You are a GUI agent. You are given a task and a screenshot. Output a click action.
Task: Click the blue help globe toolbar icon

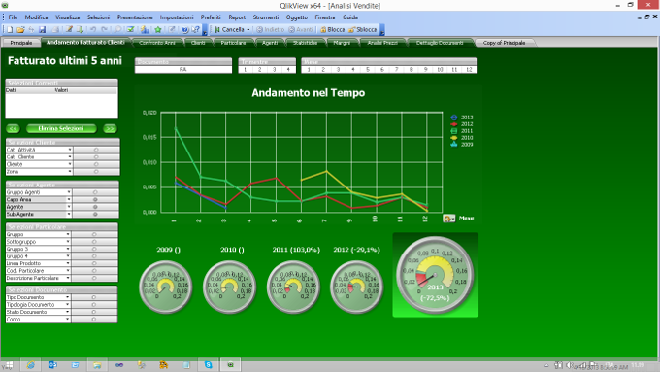[184, 29]
